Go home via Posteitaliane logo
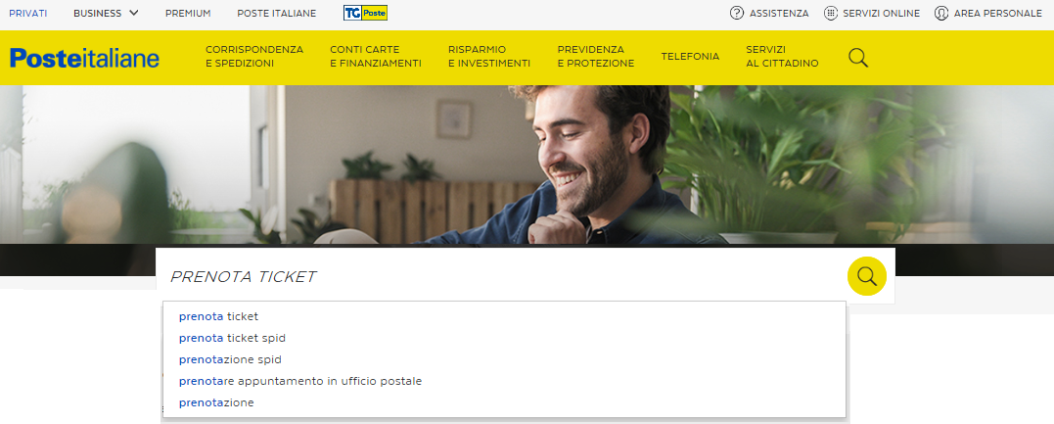The height and width of the screenshot is (424, 1054). (x=85, y=58)
